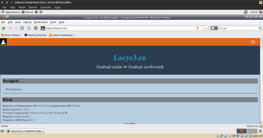263x138 pixels.
Task: Open the Enlightenment DR 0.19.13 news link
Action: point(41,106)
